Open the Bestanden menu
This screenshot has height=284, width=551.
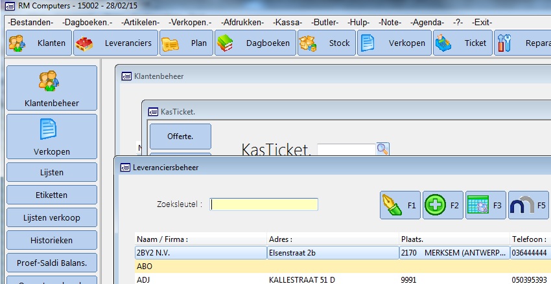(30, 22)
